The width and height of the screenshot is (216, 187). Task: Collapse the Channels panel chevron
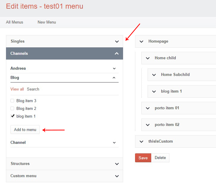tap(117, 54)
